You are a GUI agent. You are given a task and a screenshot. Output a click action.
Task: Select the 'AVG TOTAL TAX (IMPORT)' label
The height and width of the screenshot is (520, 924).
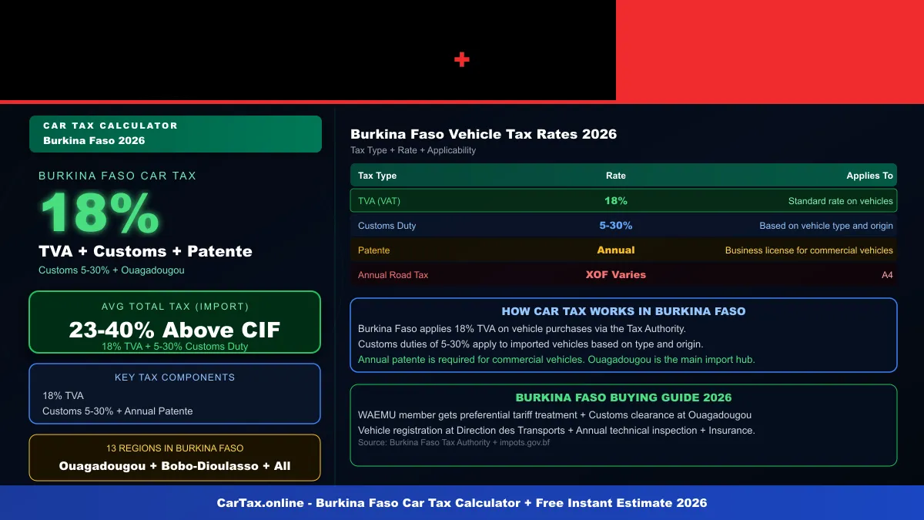pyautogui.click(x=175, y=307)
